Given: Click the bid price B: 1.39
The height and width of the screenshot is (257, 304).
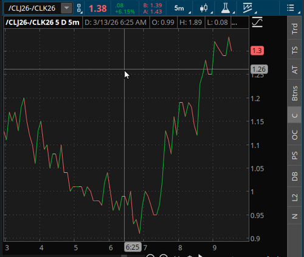Looking at the screenshot, I should click(x=153, y=5).
